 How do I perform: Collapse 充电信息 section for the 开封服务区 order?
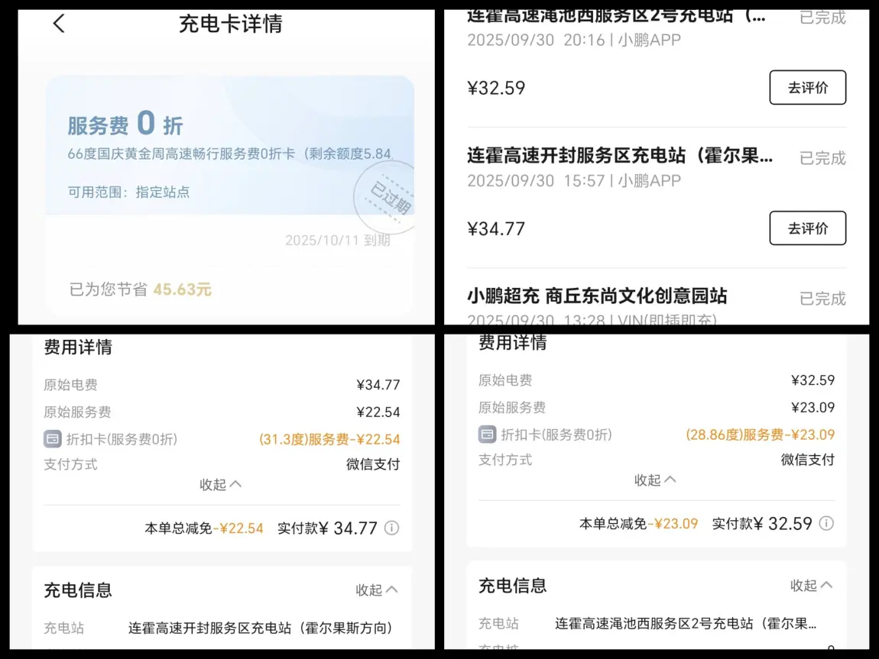pos(377,590)
